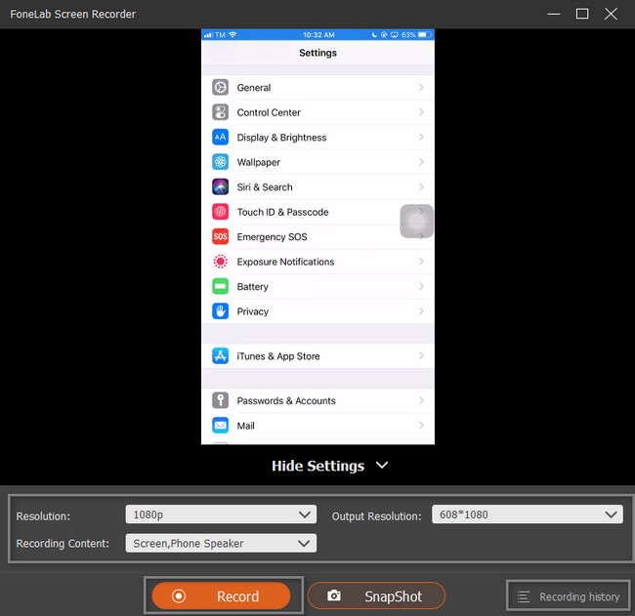Click the SnapShot camera icon

click(334, 595)
